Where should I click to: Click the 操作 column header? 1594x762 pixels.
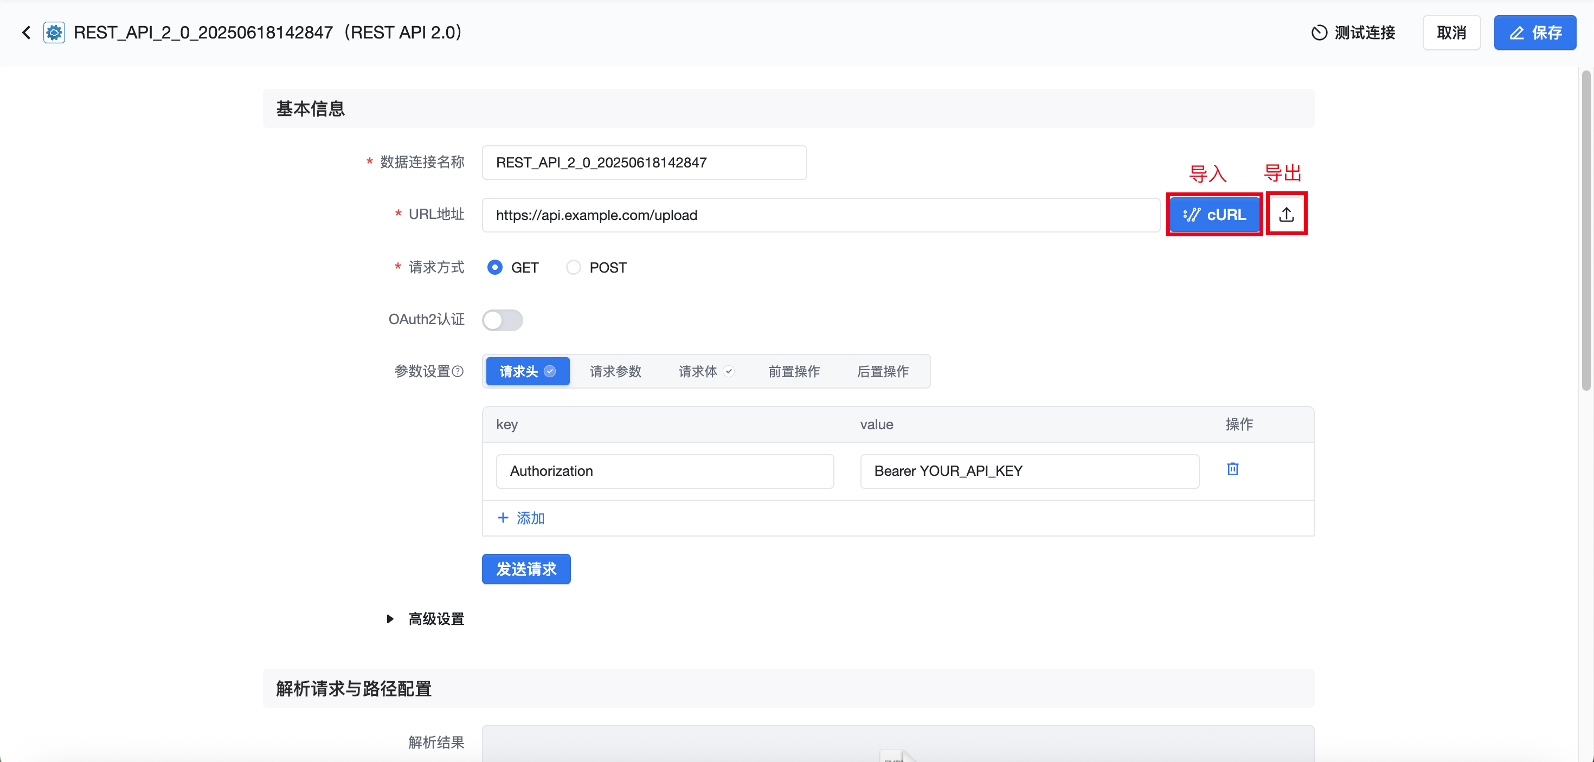click(1239, 424)
